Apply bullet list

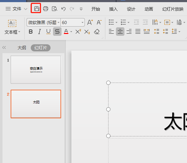(111, 22)
